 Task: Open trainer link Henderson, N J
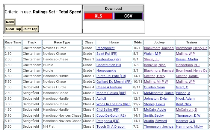188,65
